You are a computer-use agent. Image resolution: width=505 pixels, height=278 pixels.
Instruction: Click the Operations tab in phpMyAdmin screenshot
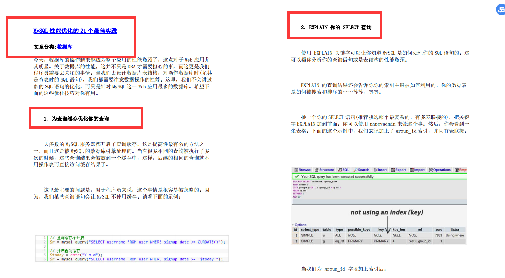(440, 170)
